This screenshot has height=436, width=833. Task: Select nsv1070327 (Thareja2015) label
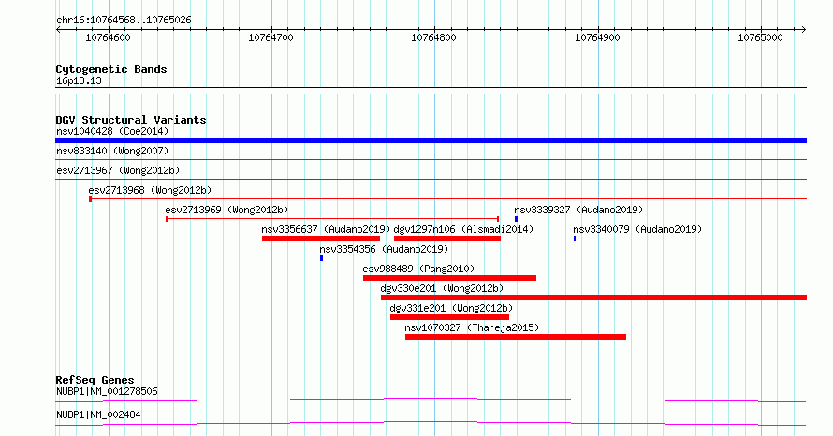click(x=472, y=327)
